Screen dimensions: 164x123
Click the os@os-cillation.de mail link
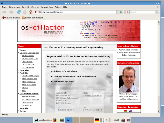pyautogui.click(x=129, y=99)
